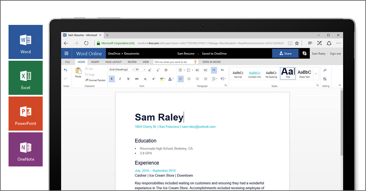Click the Redo arrow icon
The image size is (366, 191).
pos(65,78)
